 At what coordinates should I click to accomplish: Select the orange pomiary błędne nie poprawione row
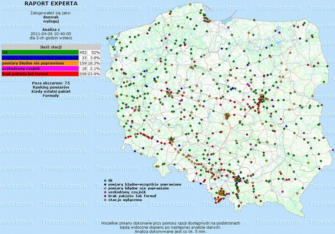40,63
